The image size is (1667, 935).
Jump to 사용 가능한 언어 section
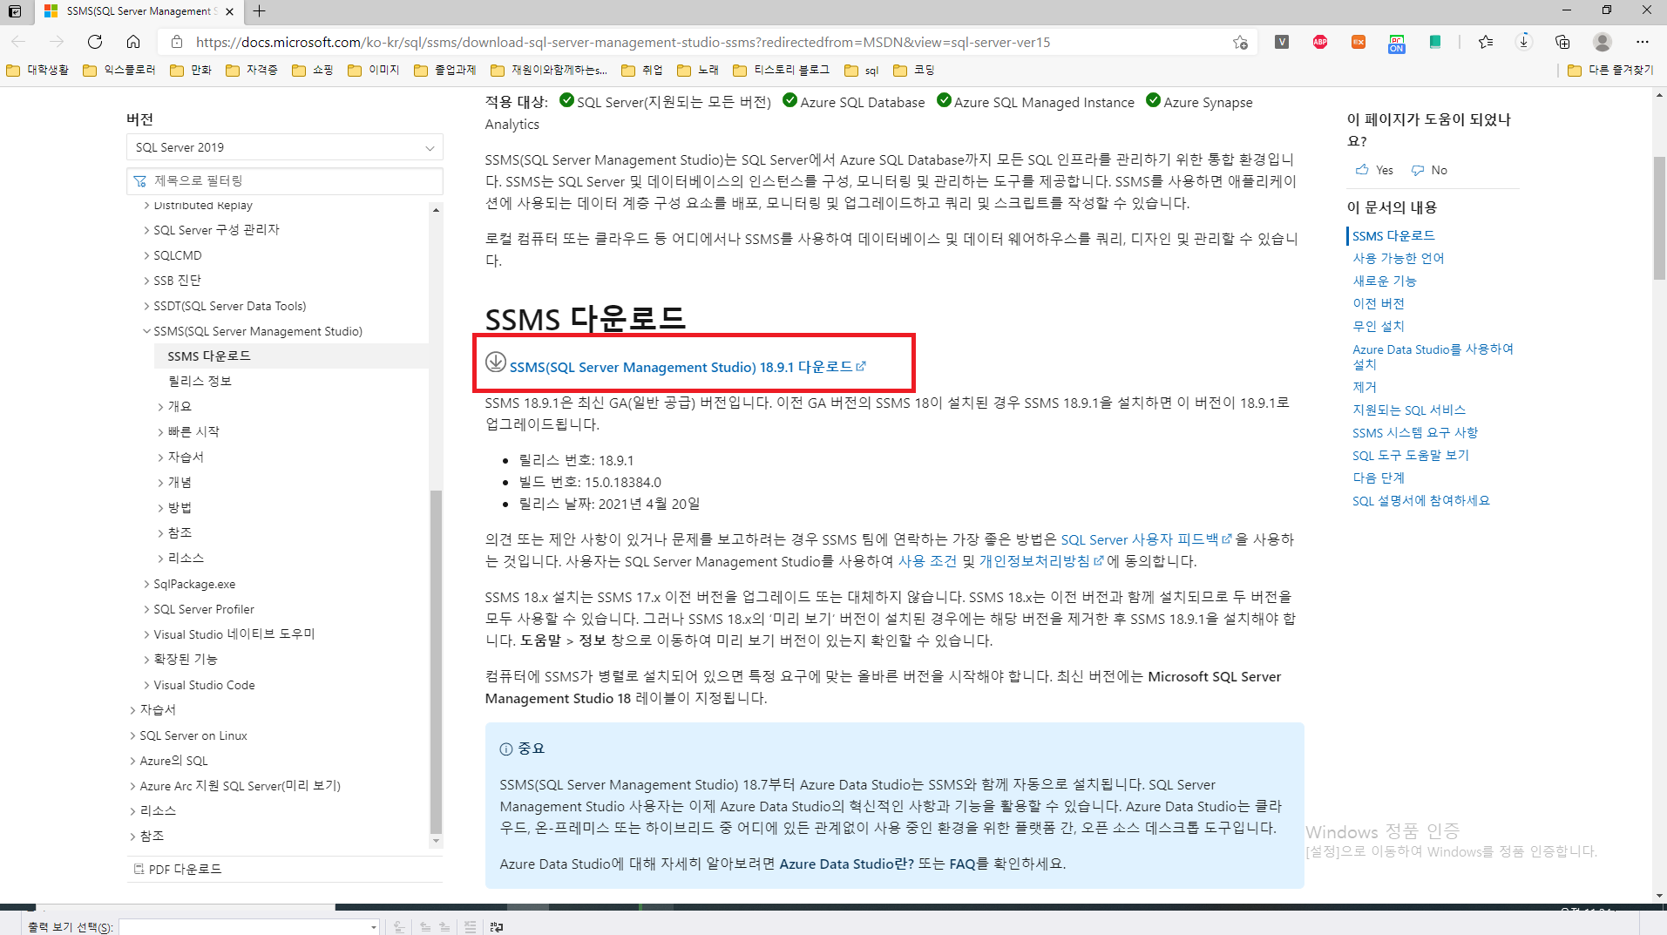tap(1398, 258)
